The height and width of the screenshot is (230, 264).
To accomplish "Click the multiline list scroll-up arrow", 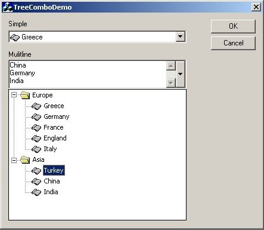I will [x=171, y=66].
